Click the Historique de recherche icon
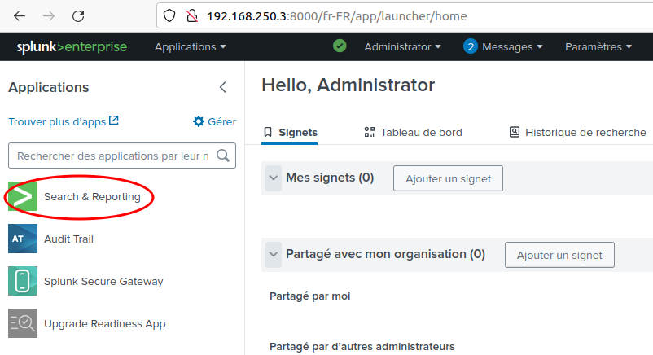This screenshot has width=653, height=355. [x=515, y=132]
